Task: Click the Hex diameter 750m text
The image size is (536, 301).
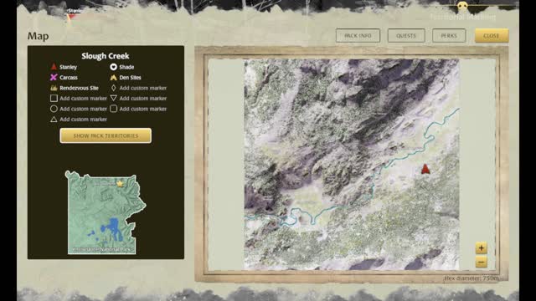Action: coord(472,278)
